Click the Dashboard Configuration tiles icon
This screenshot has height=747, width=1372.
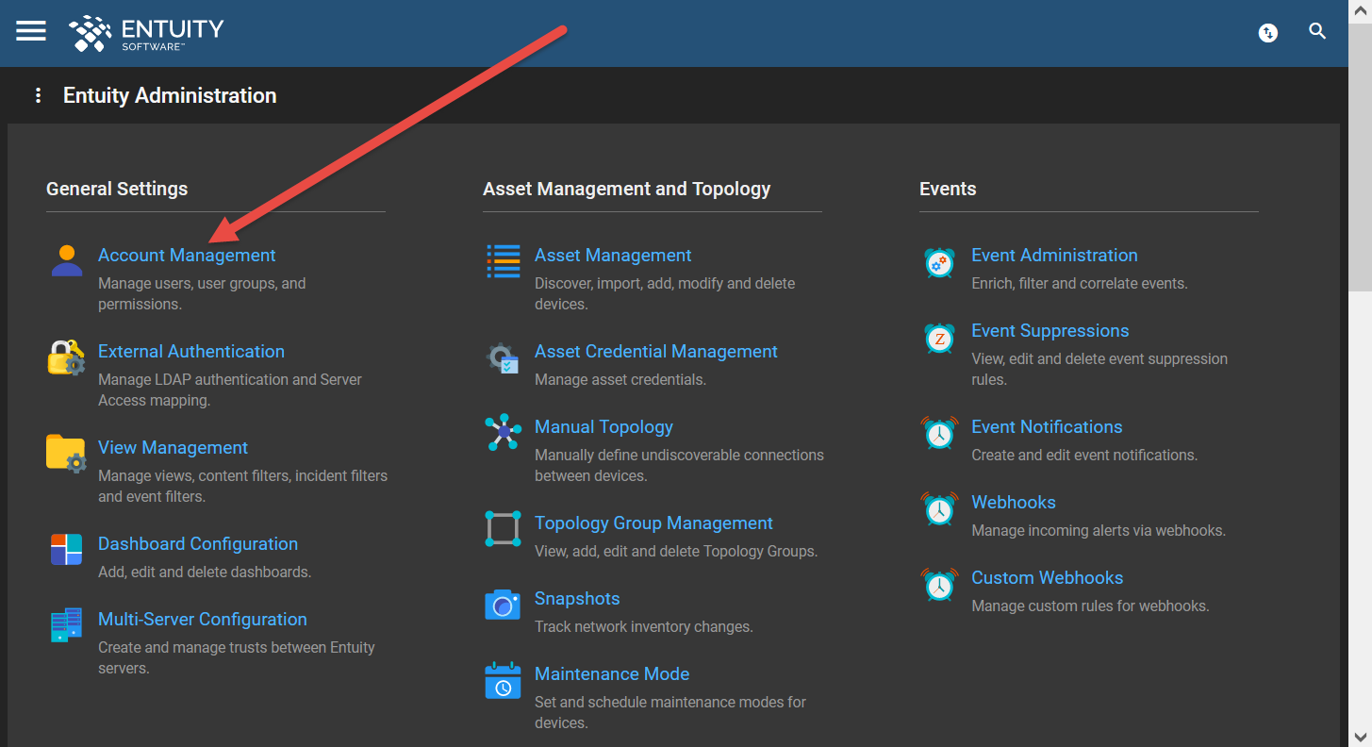tap(67, 549)
